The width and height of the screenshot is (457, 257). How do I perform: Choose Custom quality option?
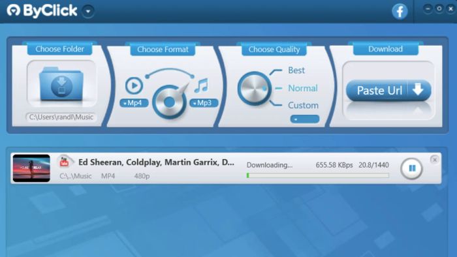point(303,105)
